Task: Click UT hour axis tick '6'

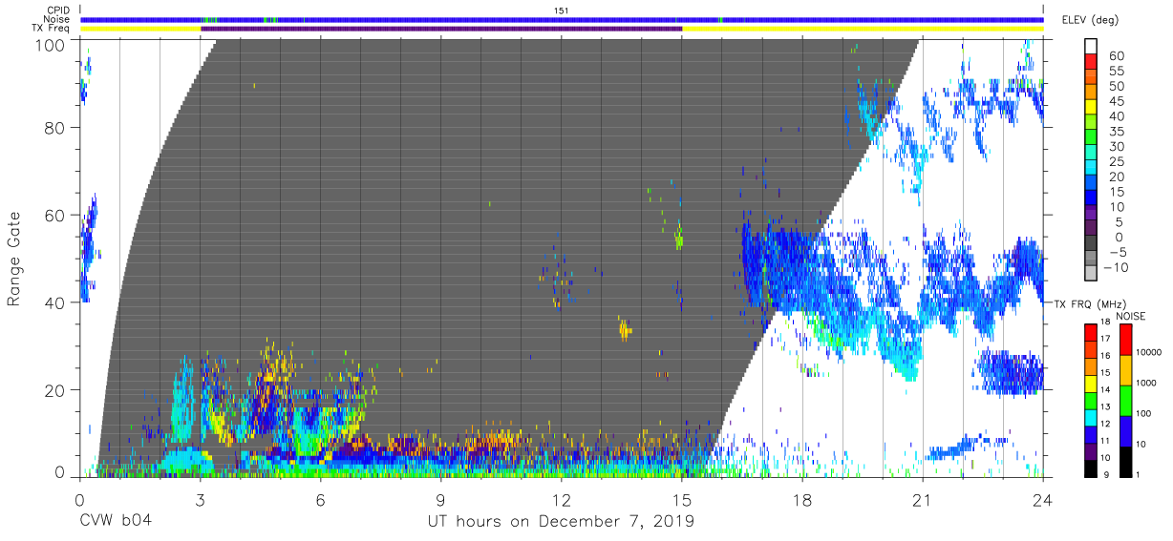Action: coord(320,500)
